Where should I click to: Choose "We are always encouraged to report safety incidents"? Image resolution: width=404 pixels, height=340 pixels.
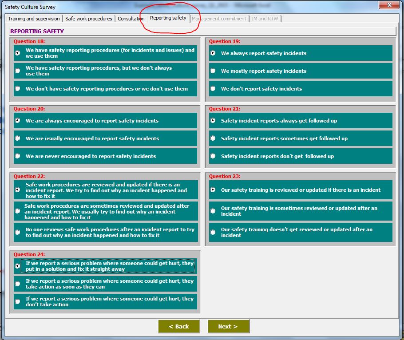[x=17, y=120]
